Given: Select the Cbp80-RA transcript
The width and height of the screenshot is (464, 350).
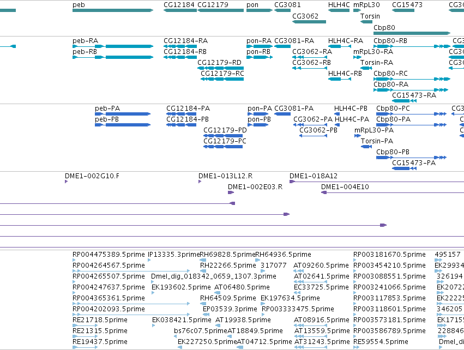Looking at the screenshot, I should pyautogui.click(x=411, y=90).
